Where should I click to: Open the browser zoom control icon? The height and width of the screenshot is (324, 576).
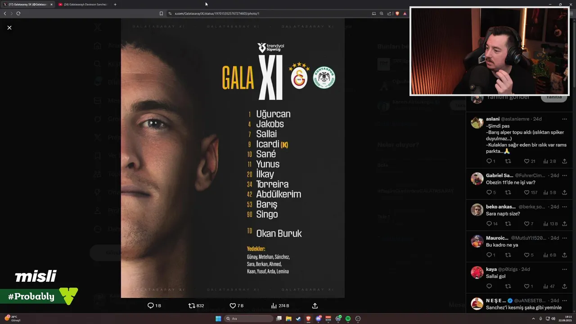[x=382, y=13]
